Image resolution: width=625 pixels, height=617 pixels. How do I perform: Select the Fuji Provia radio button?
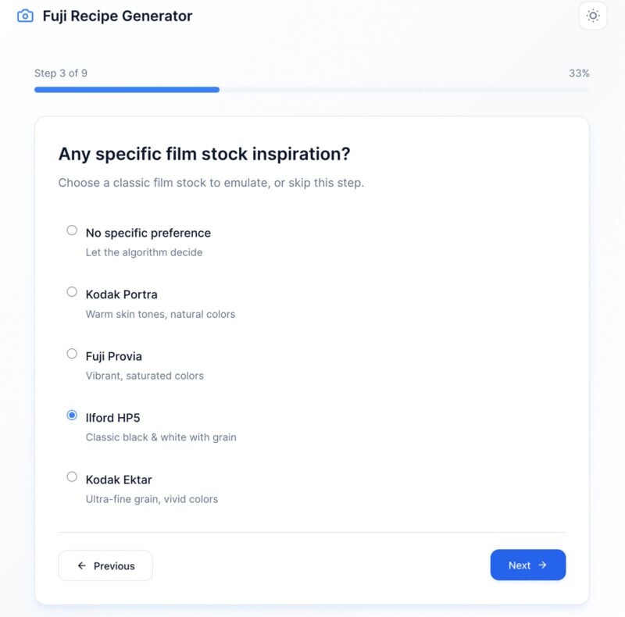click(x=72, y=354)
